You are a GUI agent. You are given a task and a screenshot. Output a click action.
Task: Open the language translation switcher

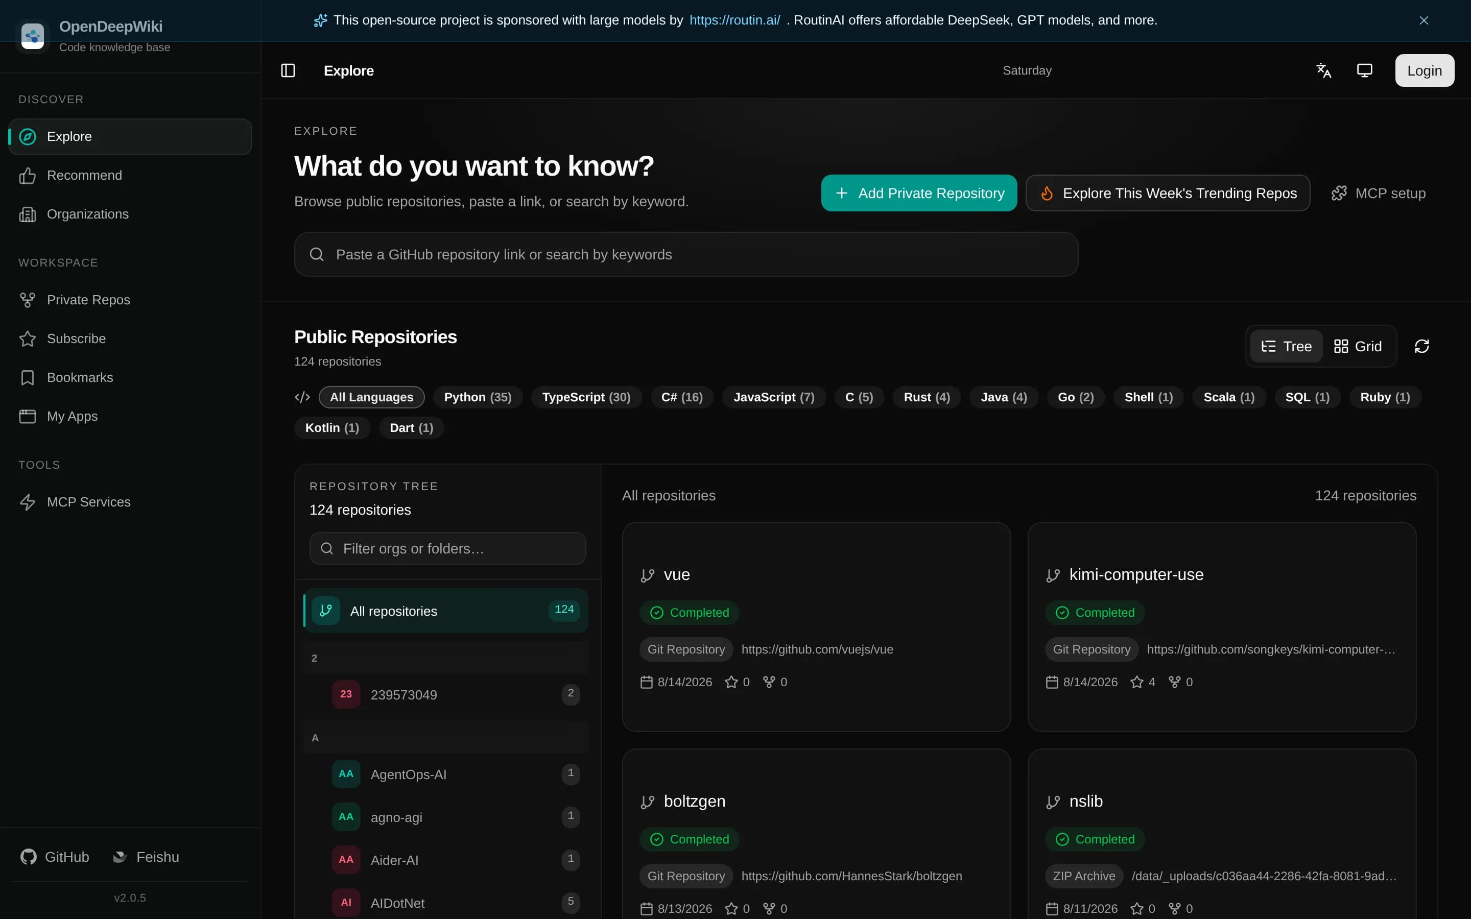tap(1323, 70)
